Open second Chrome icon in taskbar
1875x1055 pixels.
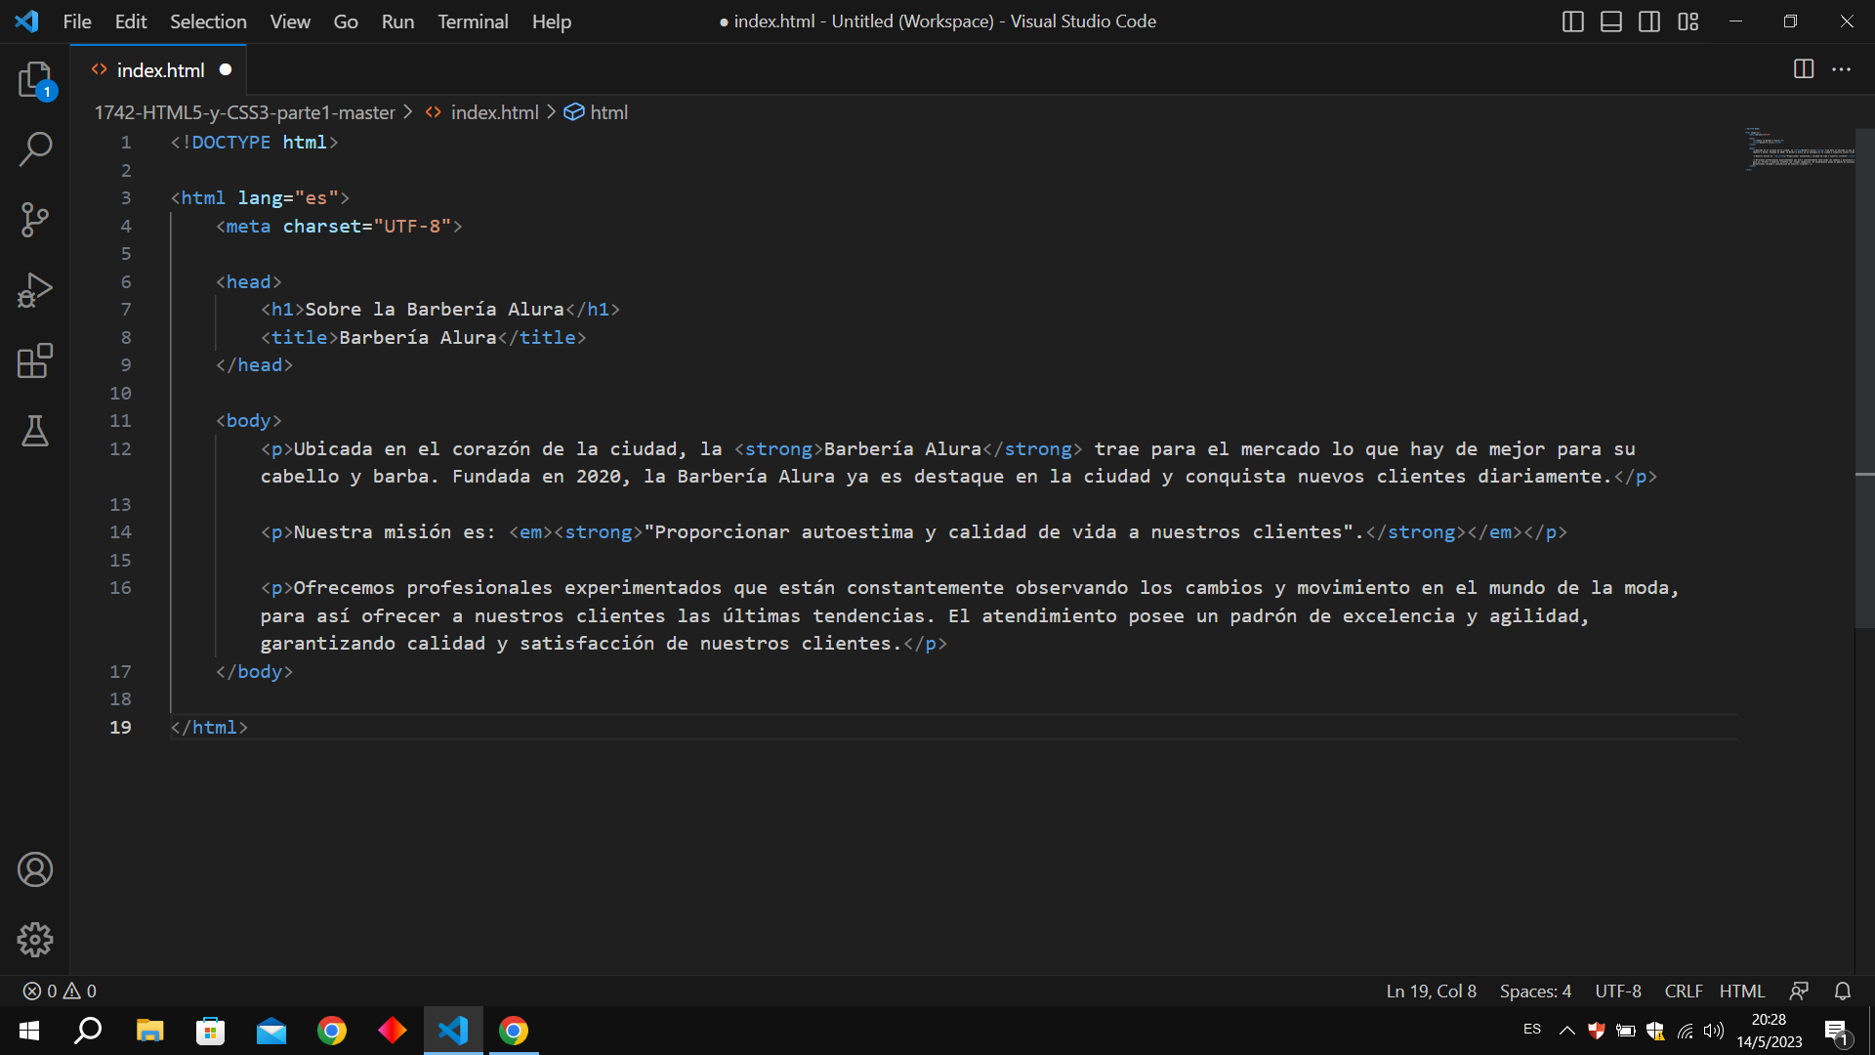pyautogui.click(x=514, y=1031)
